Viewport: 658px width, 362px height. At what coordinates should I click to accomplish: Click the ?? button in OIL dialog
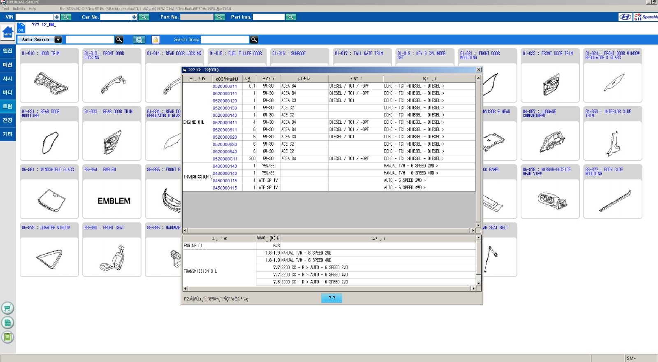[331, 298]
